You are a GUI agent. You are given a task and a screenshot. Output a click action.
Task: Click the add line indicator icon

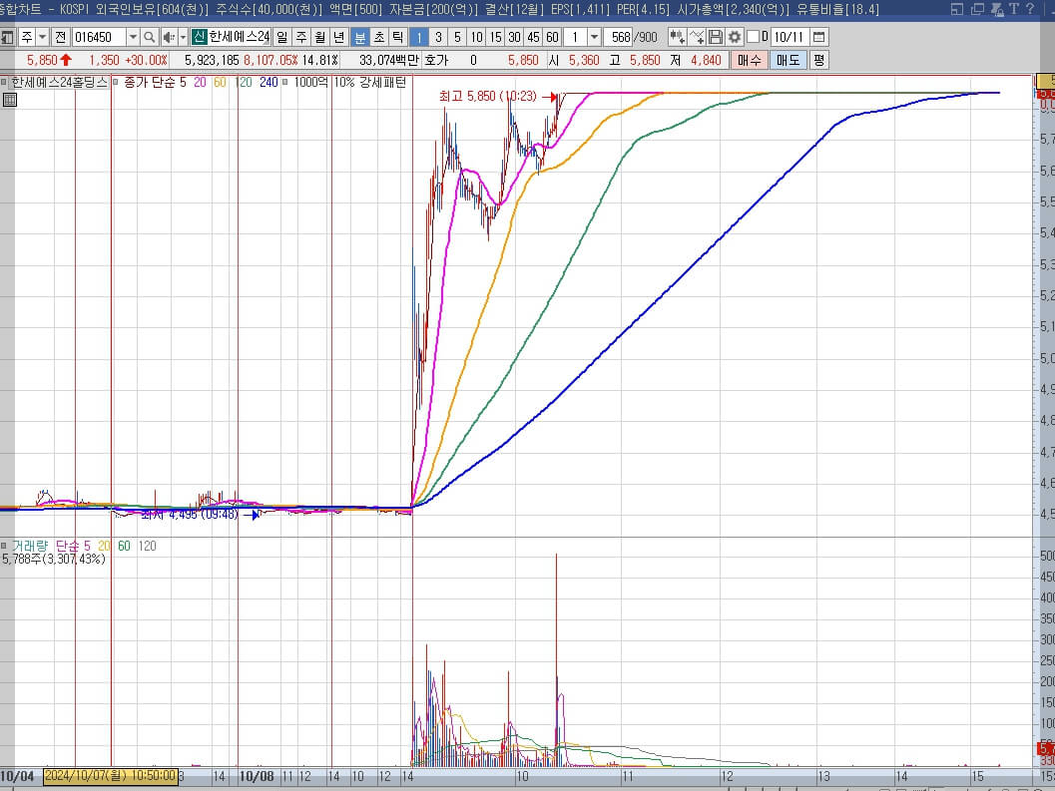[x=697, y=36]
